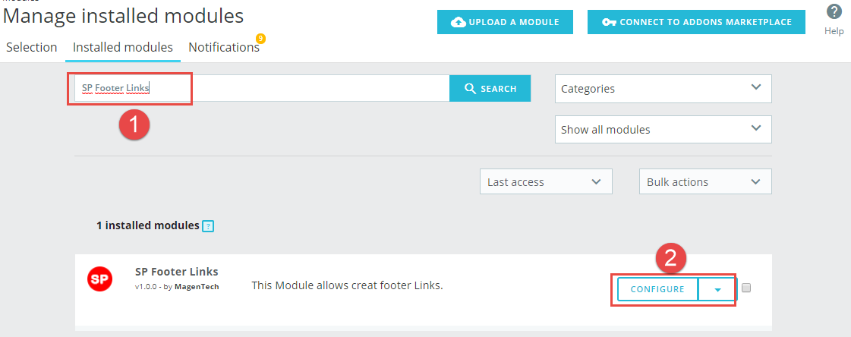Open the notifications count badge
This screenshot has height=337, width=851.
tap(260, 39)
